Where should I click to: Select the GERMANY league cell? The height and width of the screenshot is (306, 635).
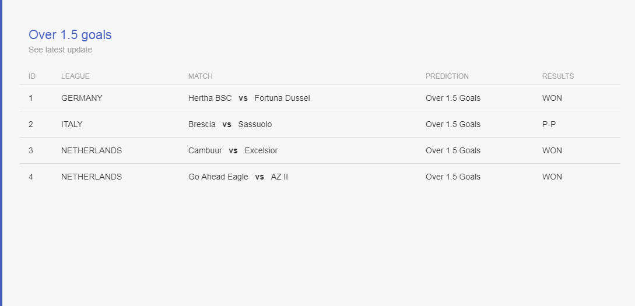pos(82,98)
